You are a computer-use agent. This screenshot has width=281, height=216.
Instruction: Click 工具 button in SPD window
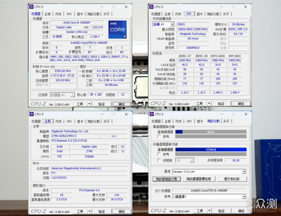200,104
